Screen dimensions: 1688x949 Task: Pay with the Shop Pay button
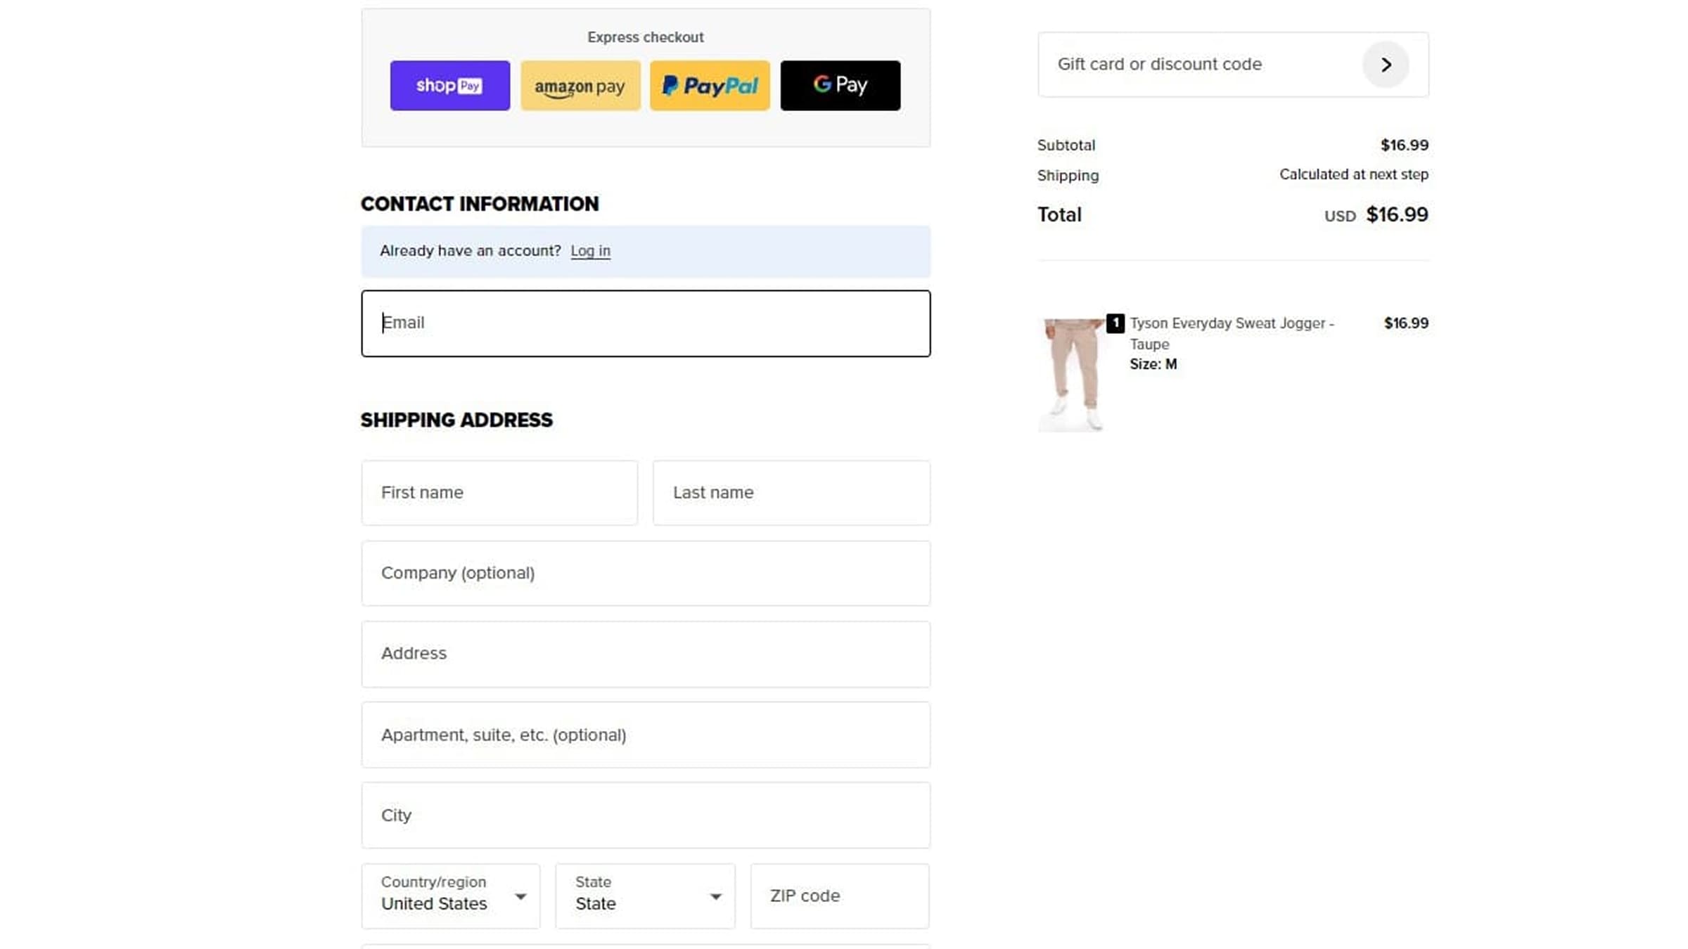449,86
